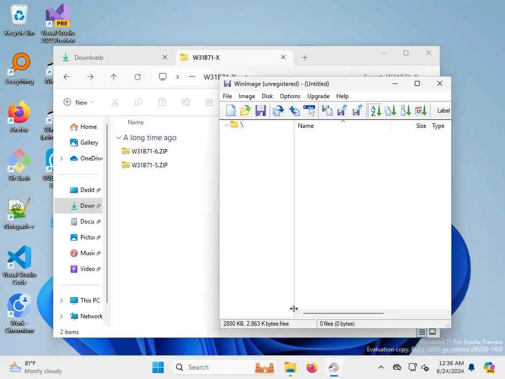Screen dimensions: 505x379
Task: Close the Downloads tab in Explorer
Action: click(165, 57)
